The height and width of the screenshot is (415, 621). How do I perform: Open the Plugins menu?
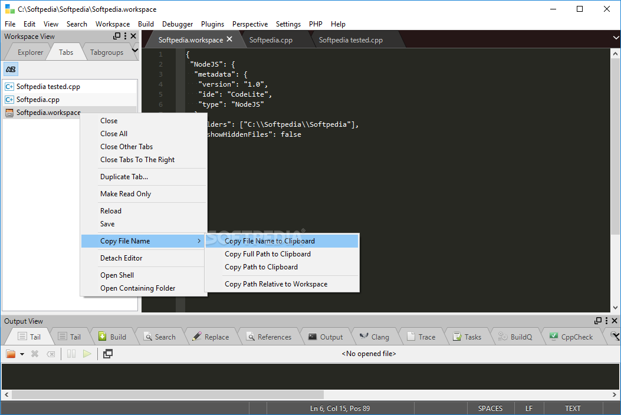[x=212, y=24]
